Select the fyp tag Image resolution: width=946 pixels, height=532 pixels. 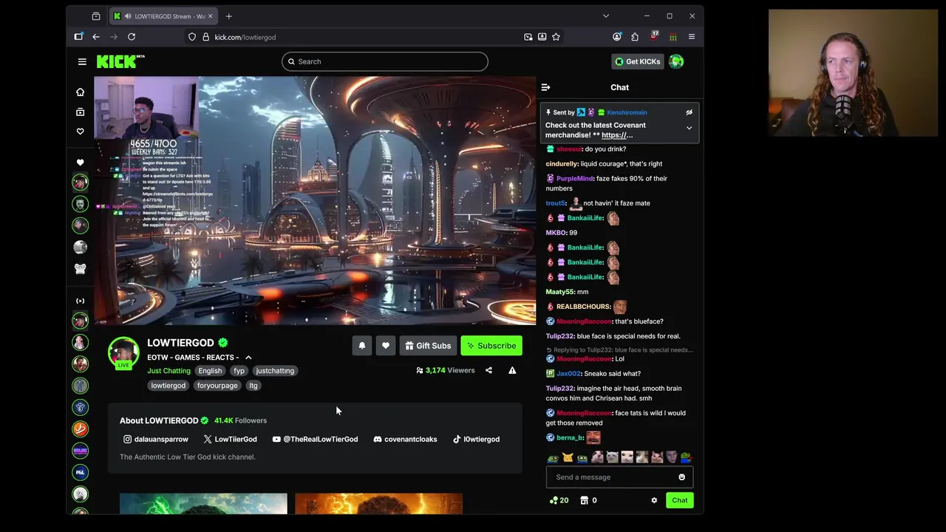239,371
